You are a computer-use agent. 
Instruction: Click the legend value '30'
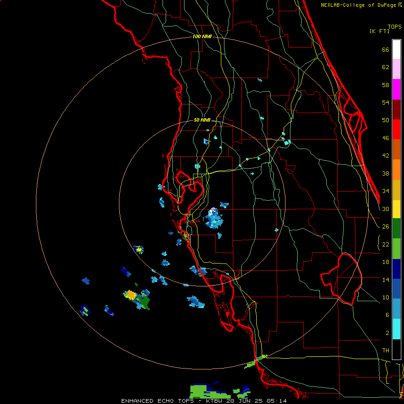386,209
